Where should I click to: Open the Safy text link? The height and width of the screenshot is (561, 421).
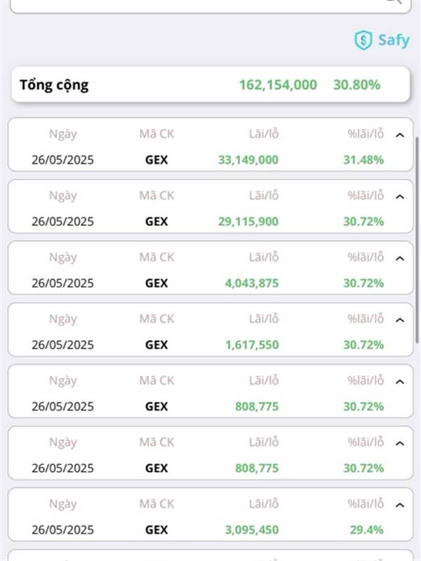(x=393, y=40)
